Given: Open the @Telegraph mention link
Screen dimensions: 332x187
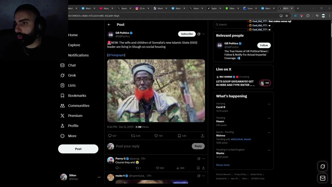Looking at the screenshot, I should pos(116,55).
